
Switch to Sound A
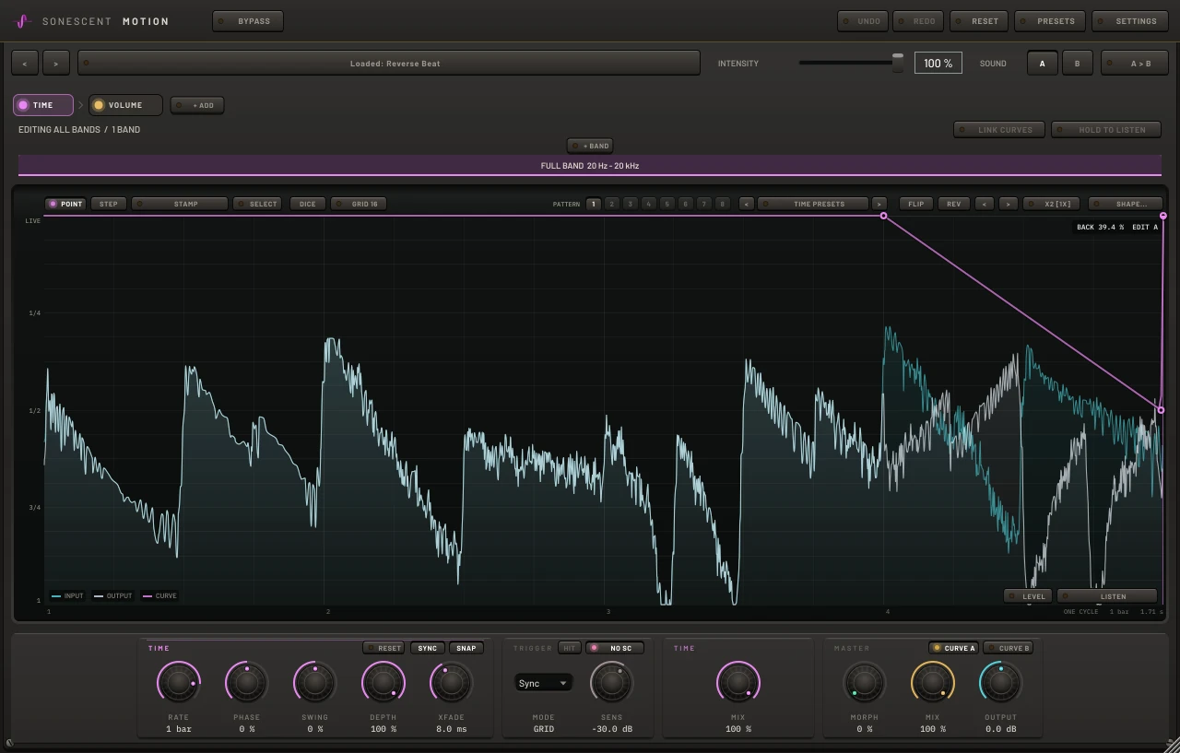coord(1043,64)
